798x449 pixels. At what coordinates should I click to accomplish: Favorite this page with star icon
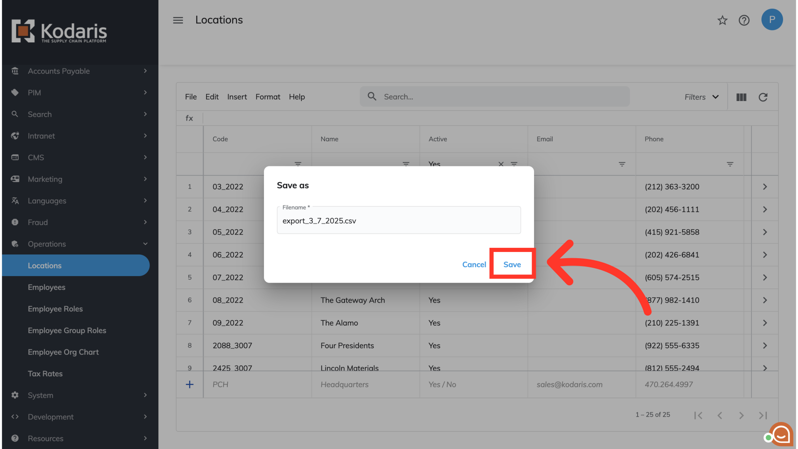722,20
